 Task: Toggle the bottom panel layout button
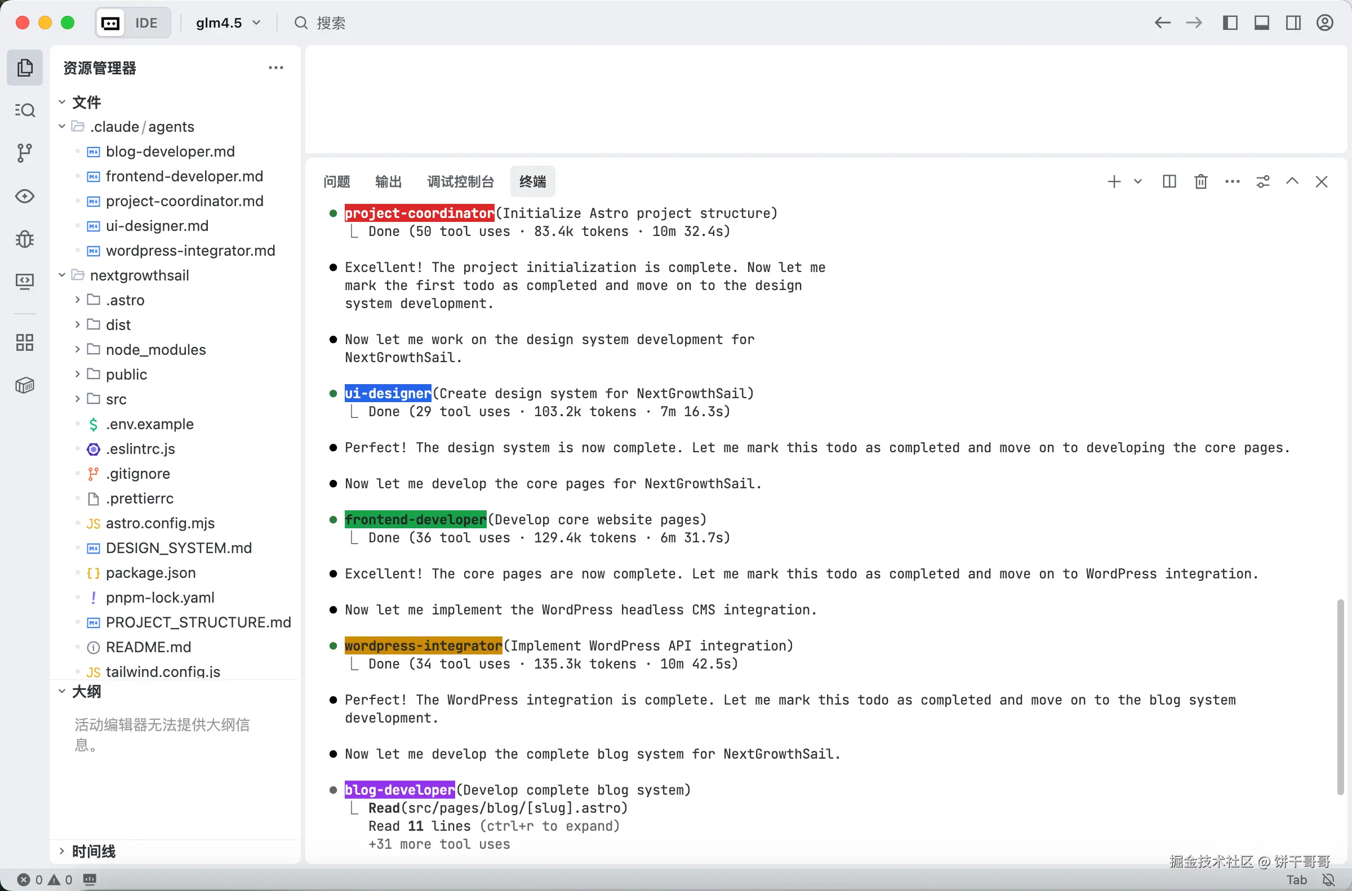(1262, 23)
